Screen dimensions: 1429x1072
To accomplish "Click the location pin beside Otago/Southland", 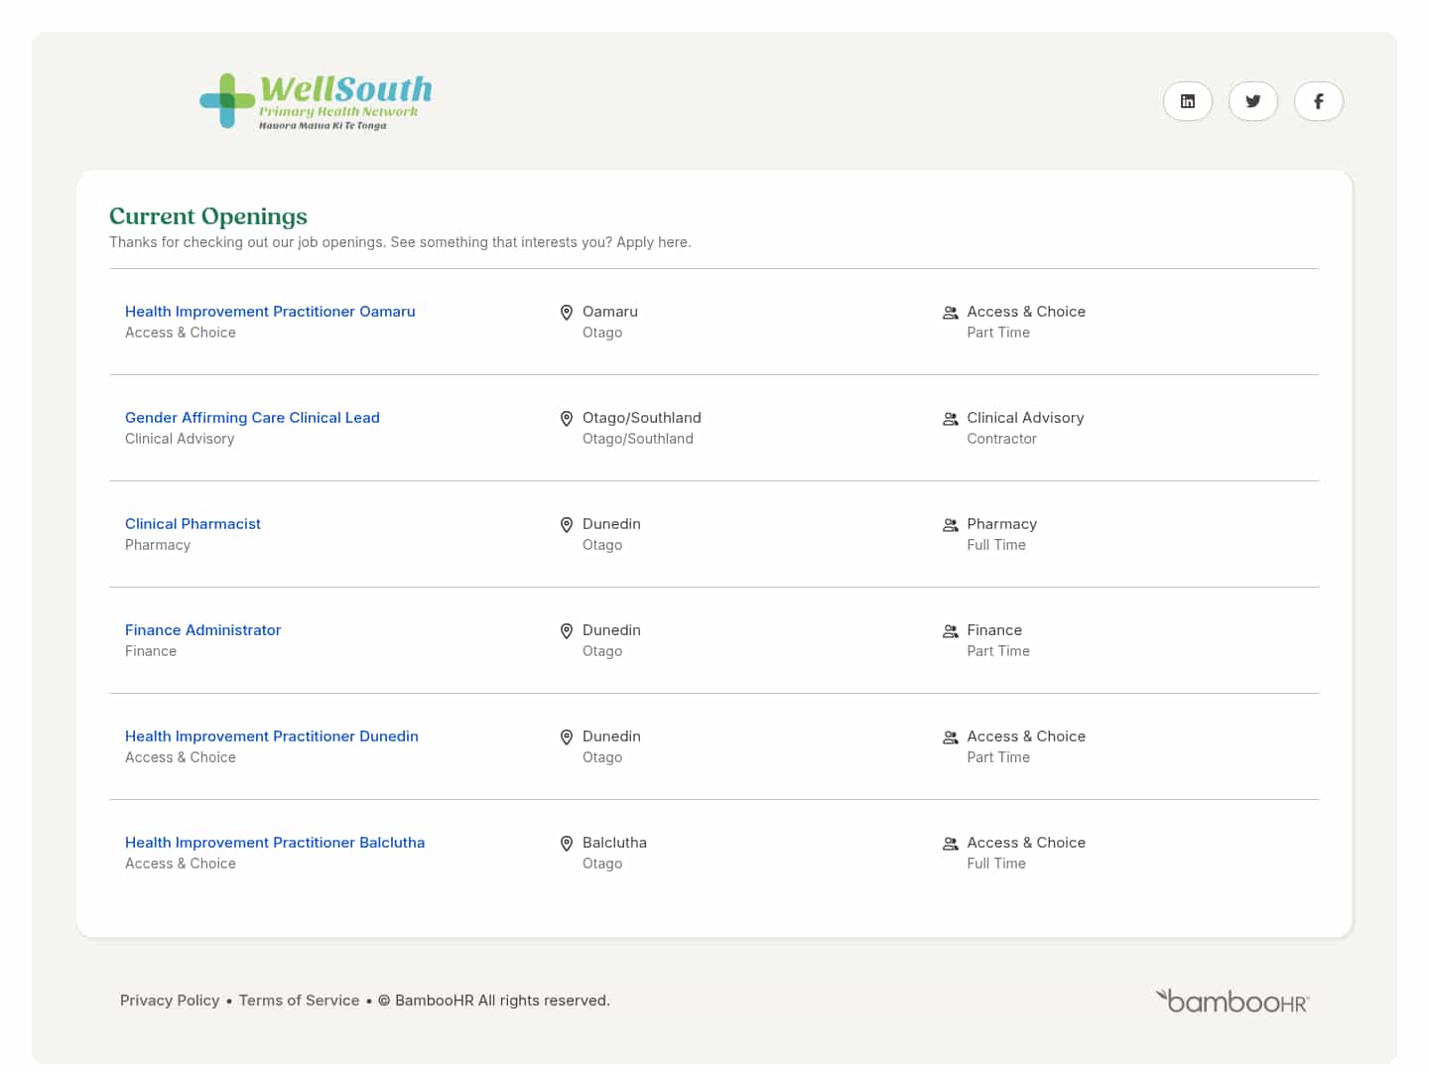I will tap(567, 418).
